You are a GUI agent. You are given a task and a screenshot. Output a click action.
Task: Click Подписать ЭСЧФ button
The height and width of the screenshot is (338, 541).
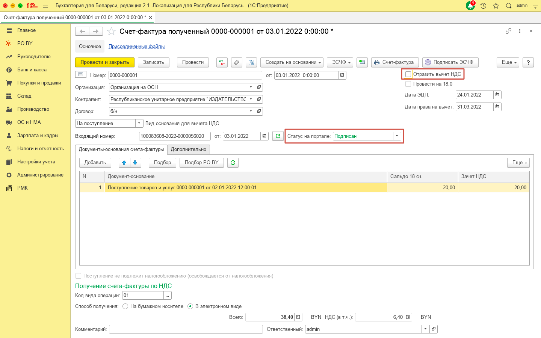click(x=450, y=62)
